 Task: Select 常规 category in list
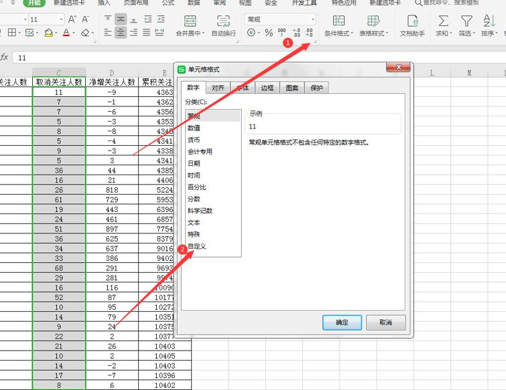[x=213, y=116]
